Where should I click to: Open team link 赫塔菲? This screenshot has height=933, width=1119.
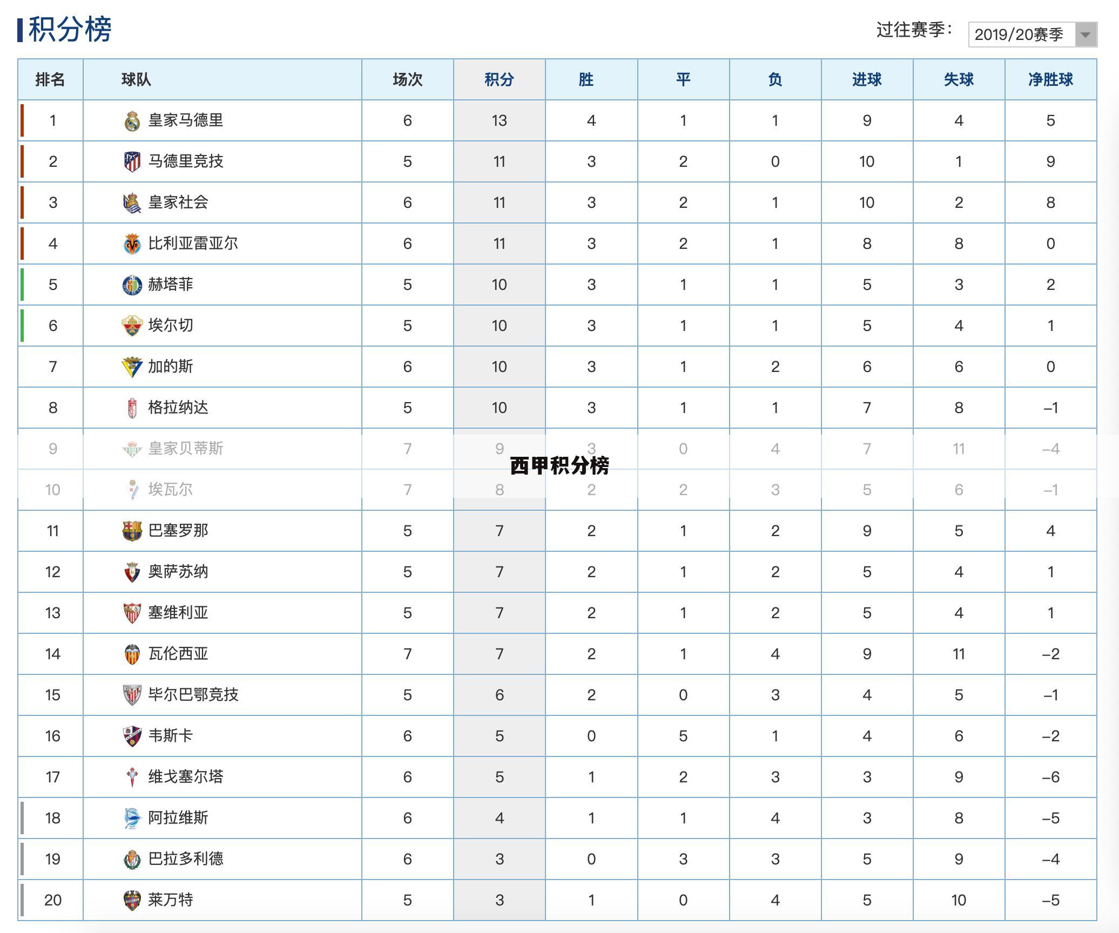pyautogui.click(x=171, y=284)
